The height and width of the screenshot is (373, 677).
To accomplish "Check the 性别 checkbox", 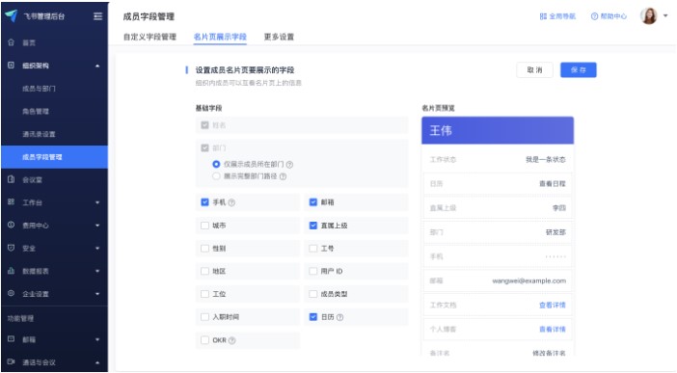I will pos(204,249).
